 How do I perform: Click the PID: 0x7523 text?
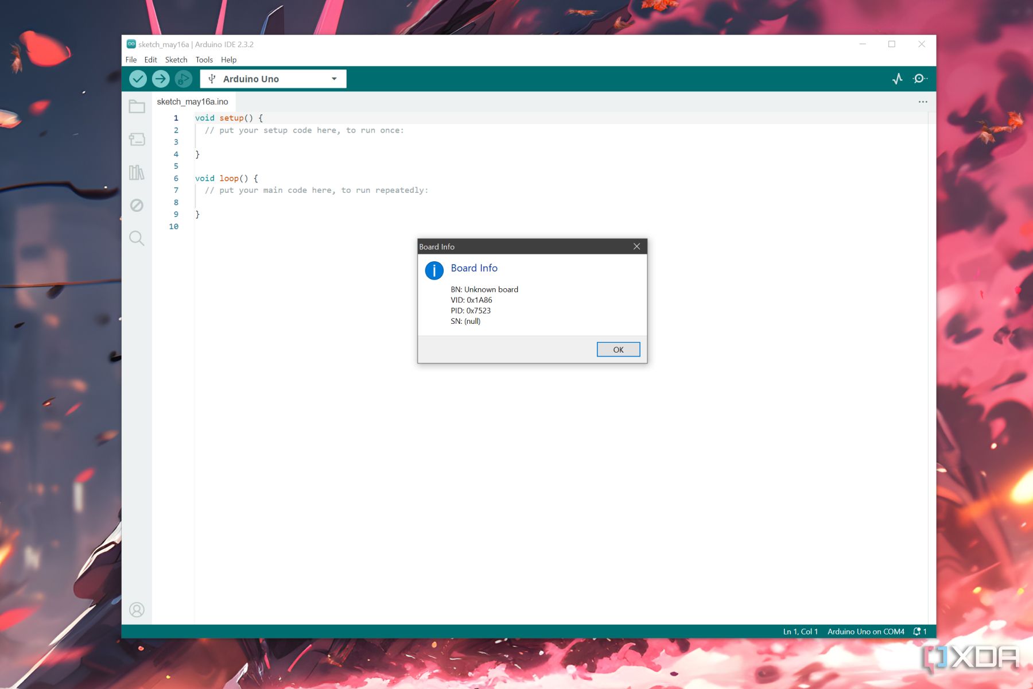point(471,311)
